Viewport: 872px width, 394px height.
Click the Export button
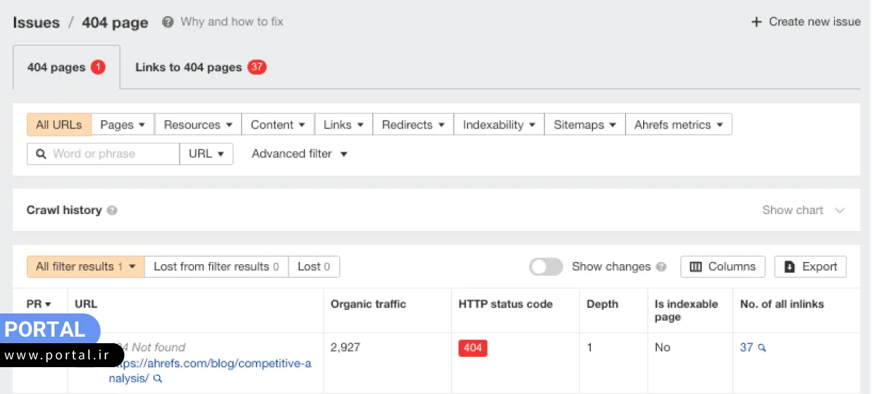click(810, 267)
